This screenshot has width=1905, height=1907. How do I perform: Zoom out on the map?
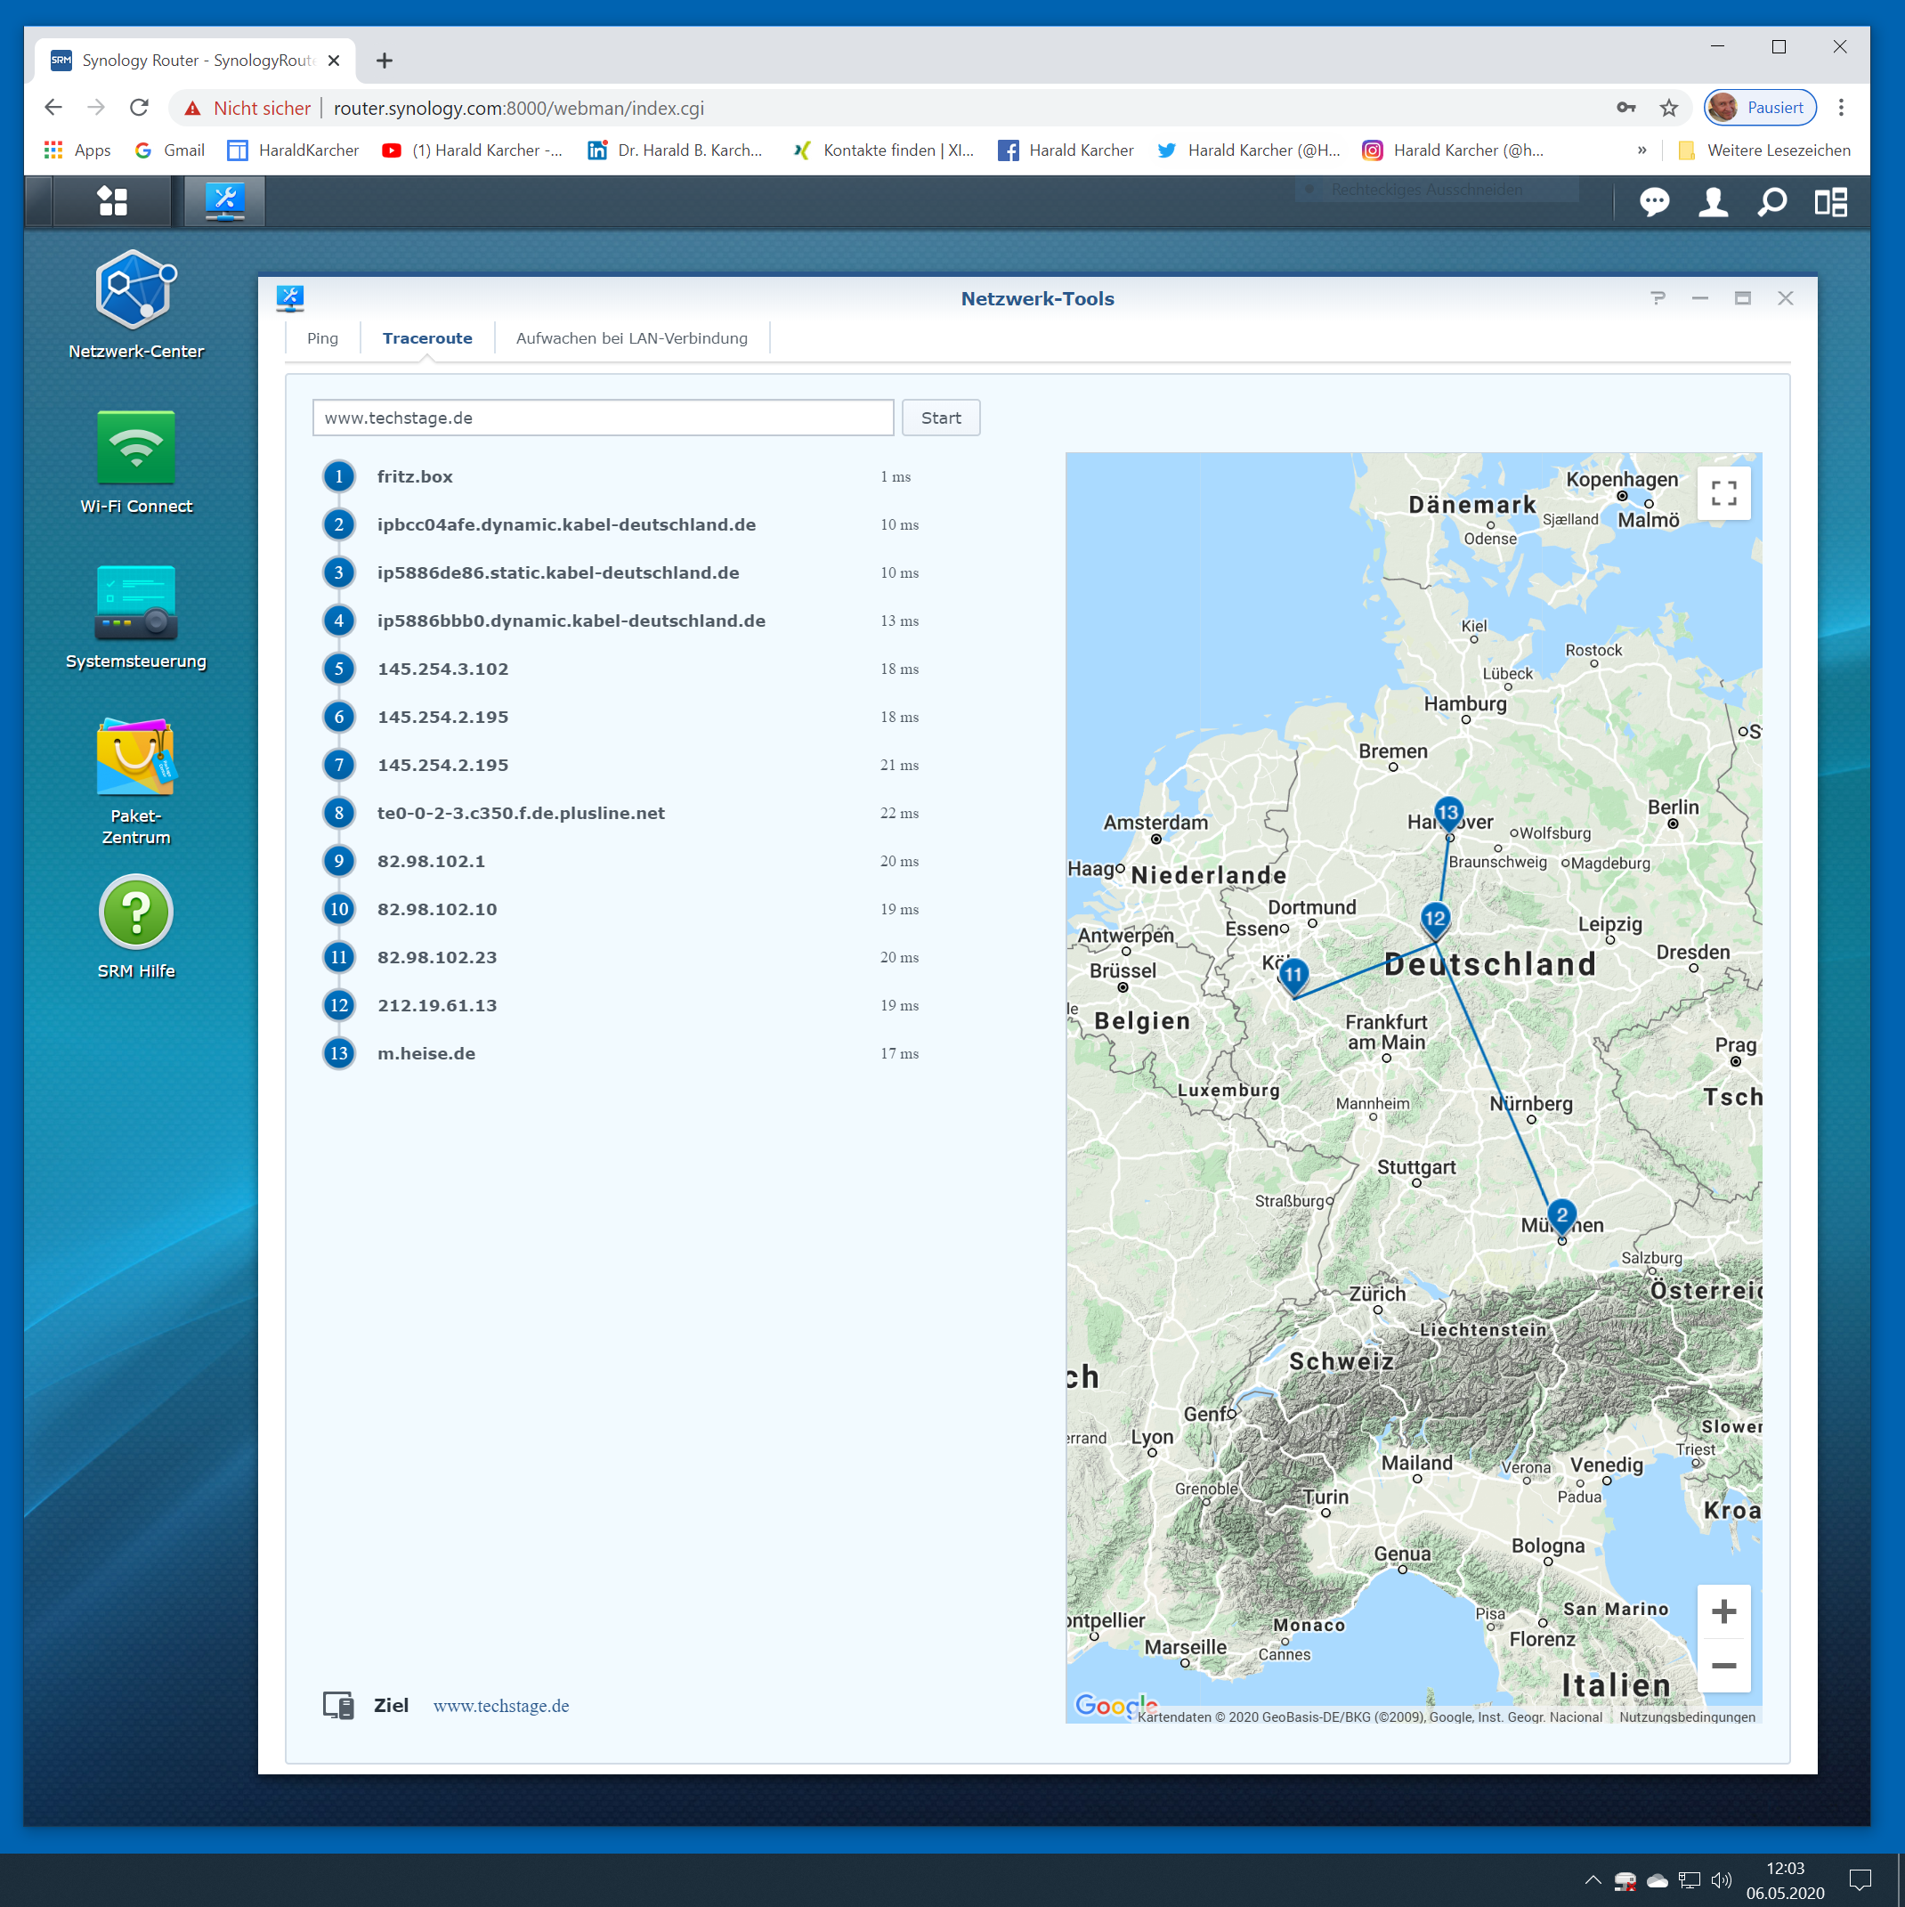(x=1723, y=1666)
